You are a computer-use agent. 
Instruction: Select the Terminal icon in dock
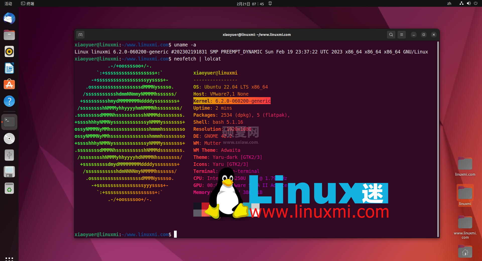point(9,122)
